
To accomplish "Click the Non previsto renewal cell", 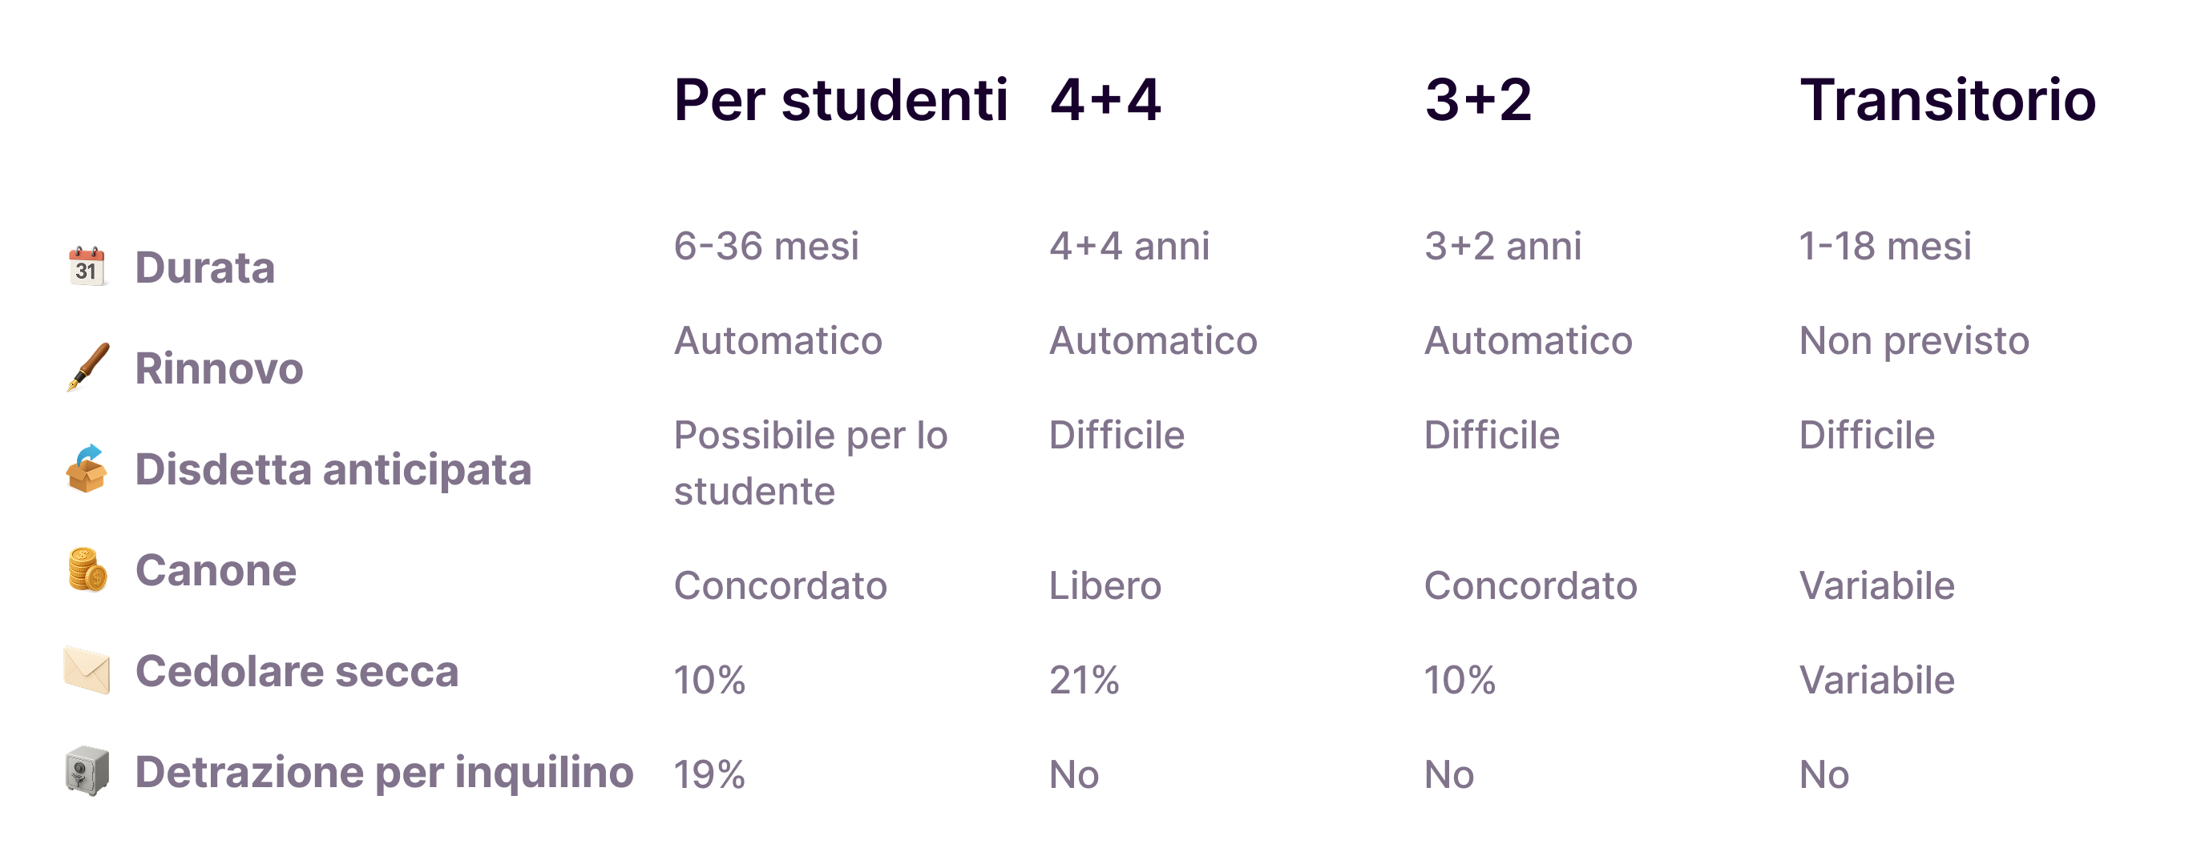I will 1914,341.
